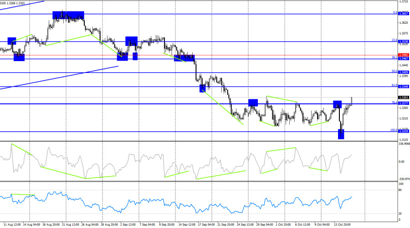Click the 1.3538 blue price tag
Image resolution: width=410 pixels, height=228 pixels.
[403, 41]
